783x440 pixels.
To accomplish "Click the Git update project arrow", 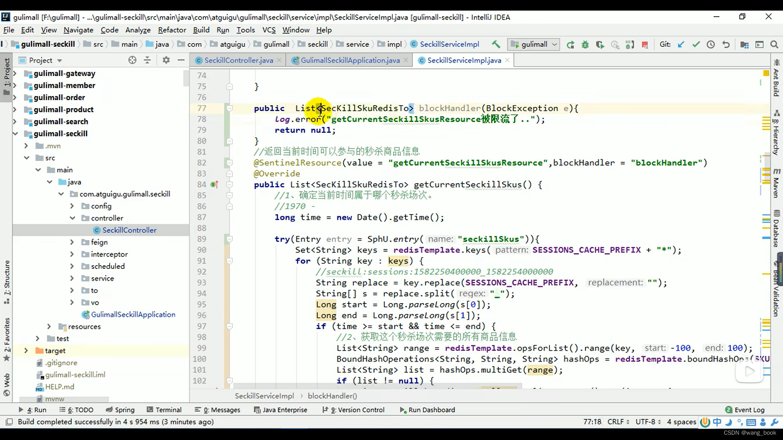I will (681, 45).
